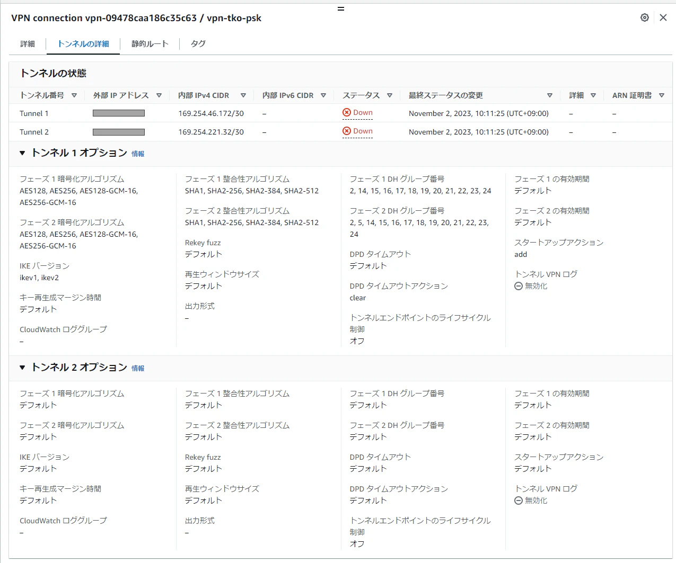The image size is (676, 563).
Task: Select Tunnel 1 DPD timeout action clear
Action: pos(358,298)
